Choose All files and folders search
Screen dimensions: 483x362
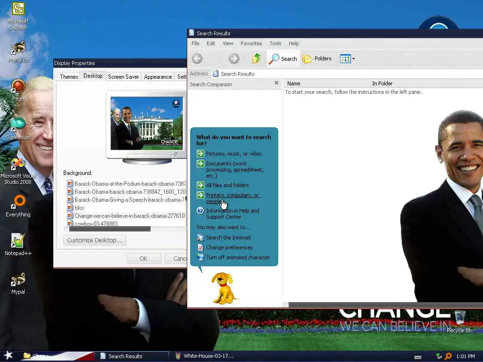click(227, 185)
